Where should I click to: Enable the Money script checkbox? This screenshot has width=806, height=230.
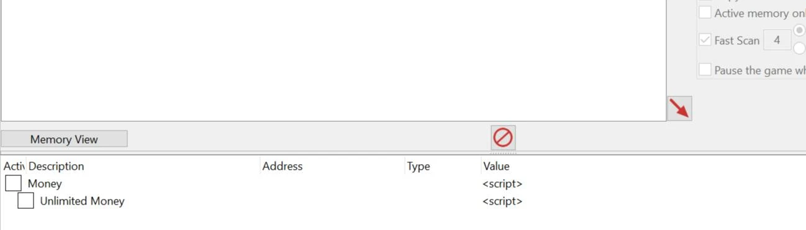click(x=13, y=183)
